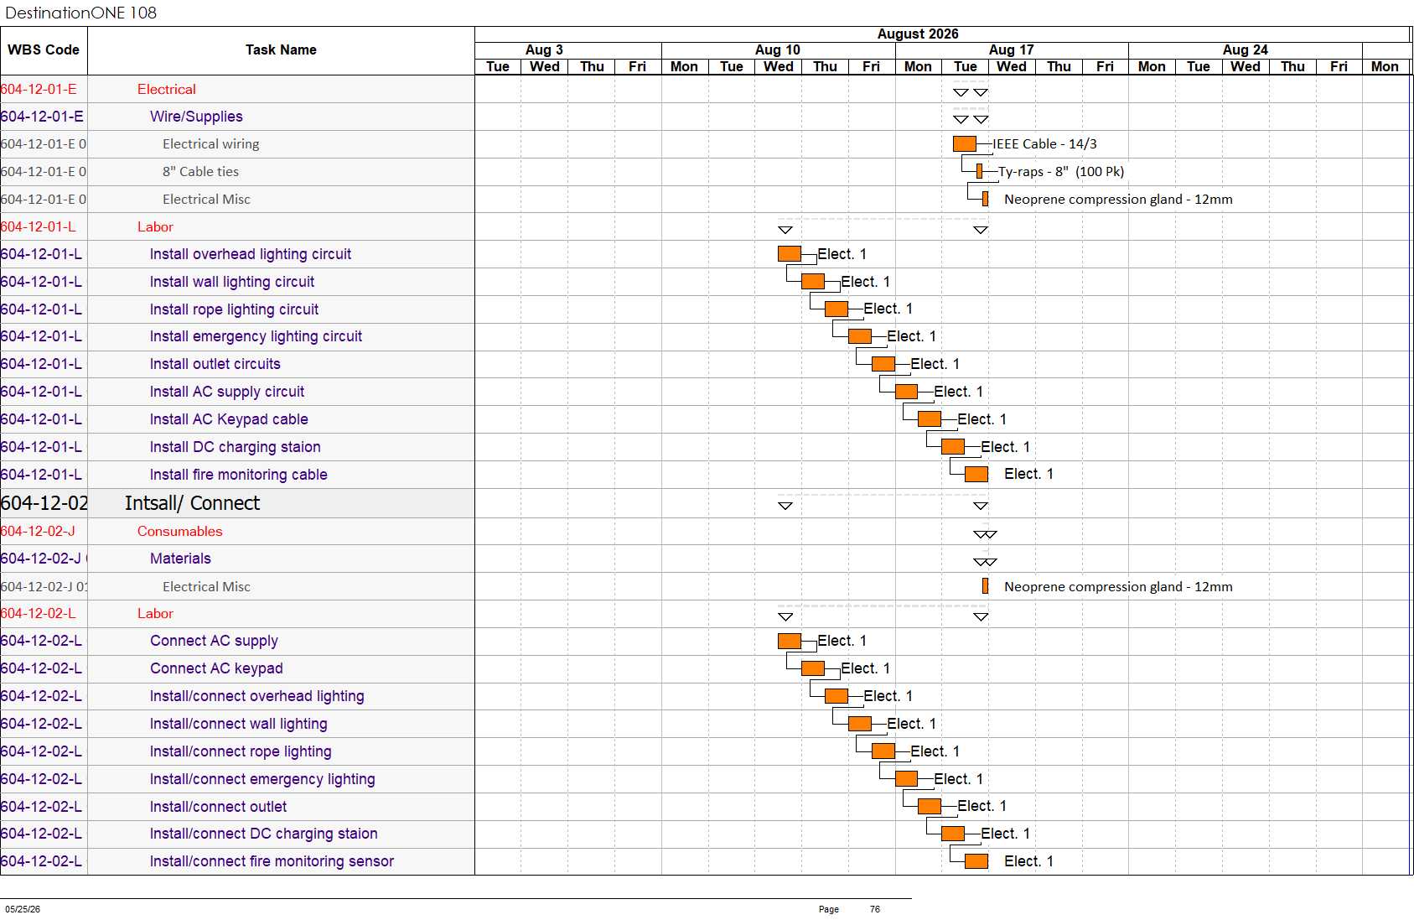The width and height of the screenshot is (1414, 920).
Task: Select the Install outlet circuits task bar
Action: tap(883, 364)
